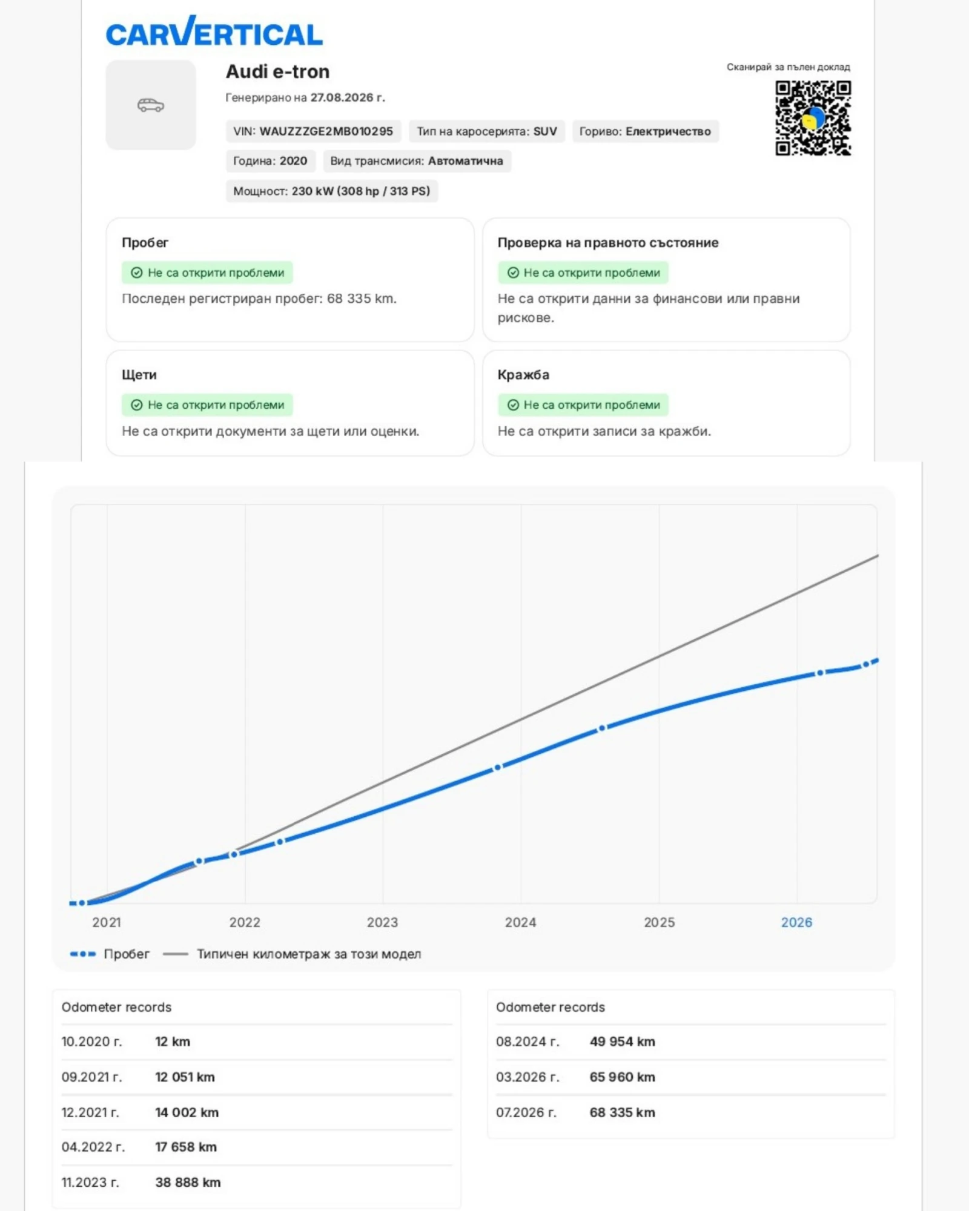The width and height of the screenshot is (969, 1211).
Task: Scan the QR code for full report
Action: tap(813, 118)
